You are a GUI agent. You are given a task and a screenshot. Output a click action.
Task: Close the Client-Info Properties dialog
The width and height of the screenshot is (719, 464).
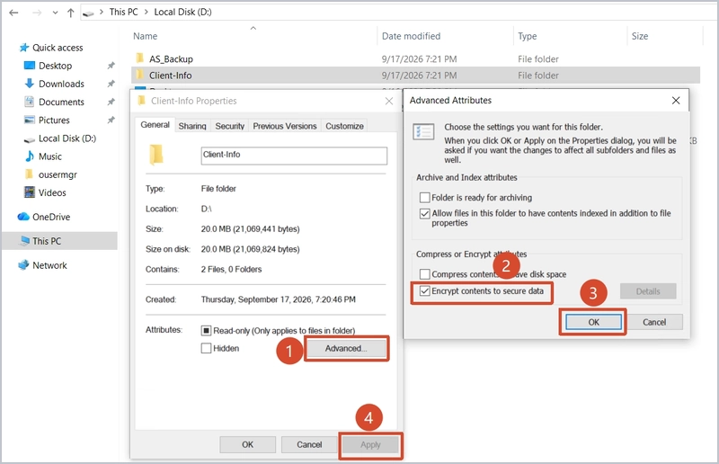point(389,101)
